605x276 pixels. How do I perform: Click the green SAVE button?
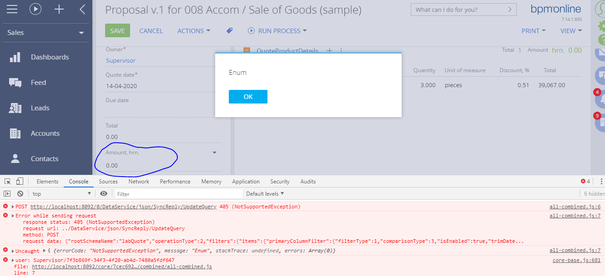click(x=117, y=31)
